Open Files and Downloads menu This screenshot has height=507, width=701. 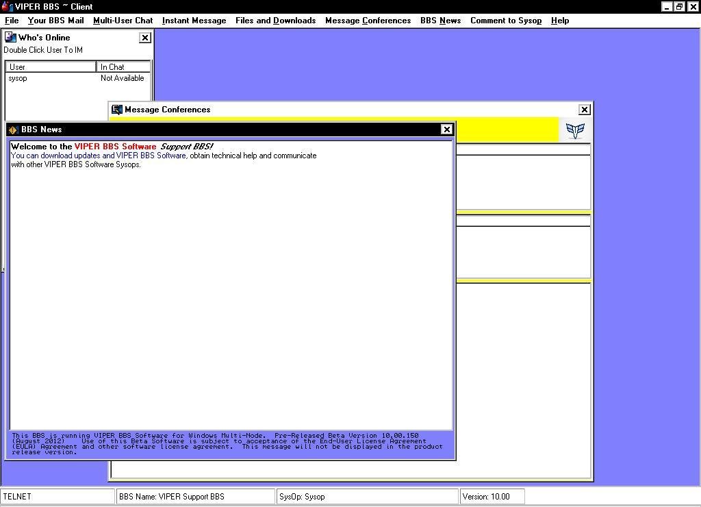click(275, 21)
